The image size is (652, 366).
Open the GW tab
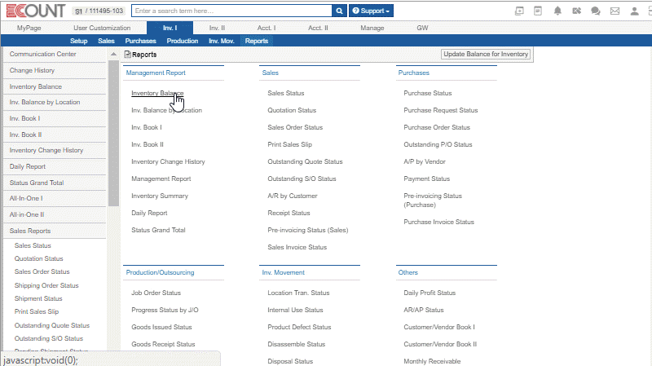pyautogui.click(x=422, y=28)
